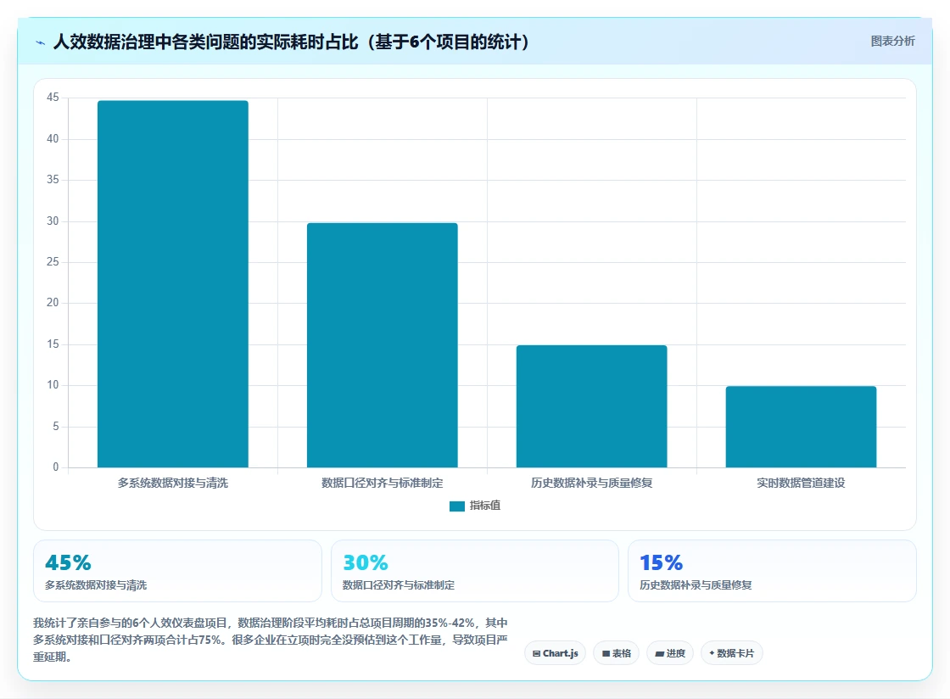Click the y-axis value 45
This screenshot has width=950, height=699.
click(53, 98)
